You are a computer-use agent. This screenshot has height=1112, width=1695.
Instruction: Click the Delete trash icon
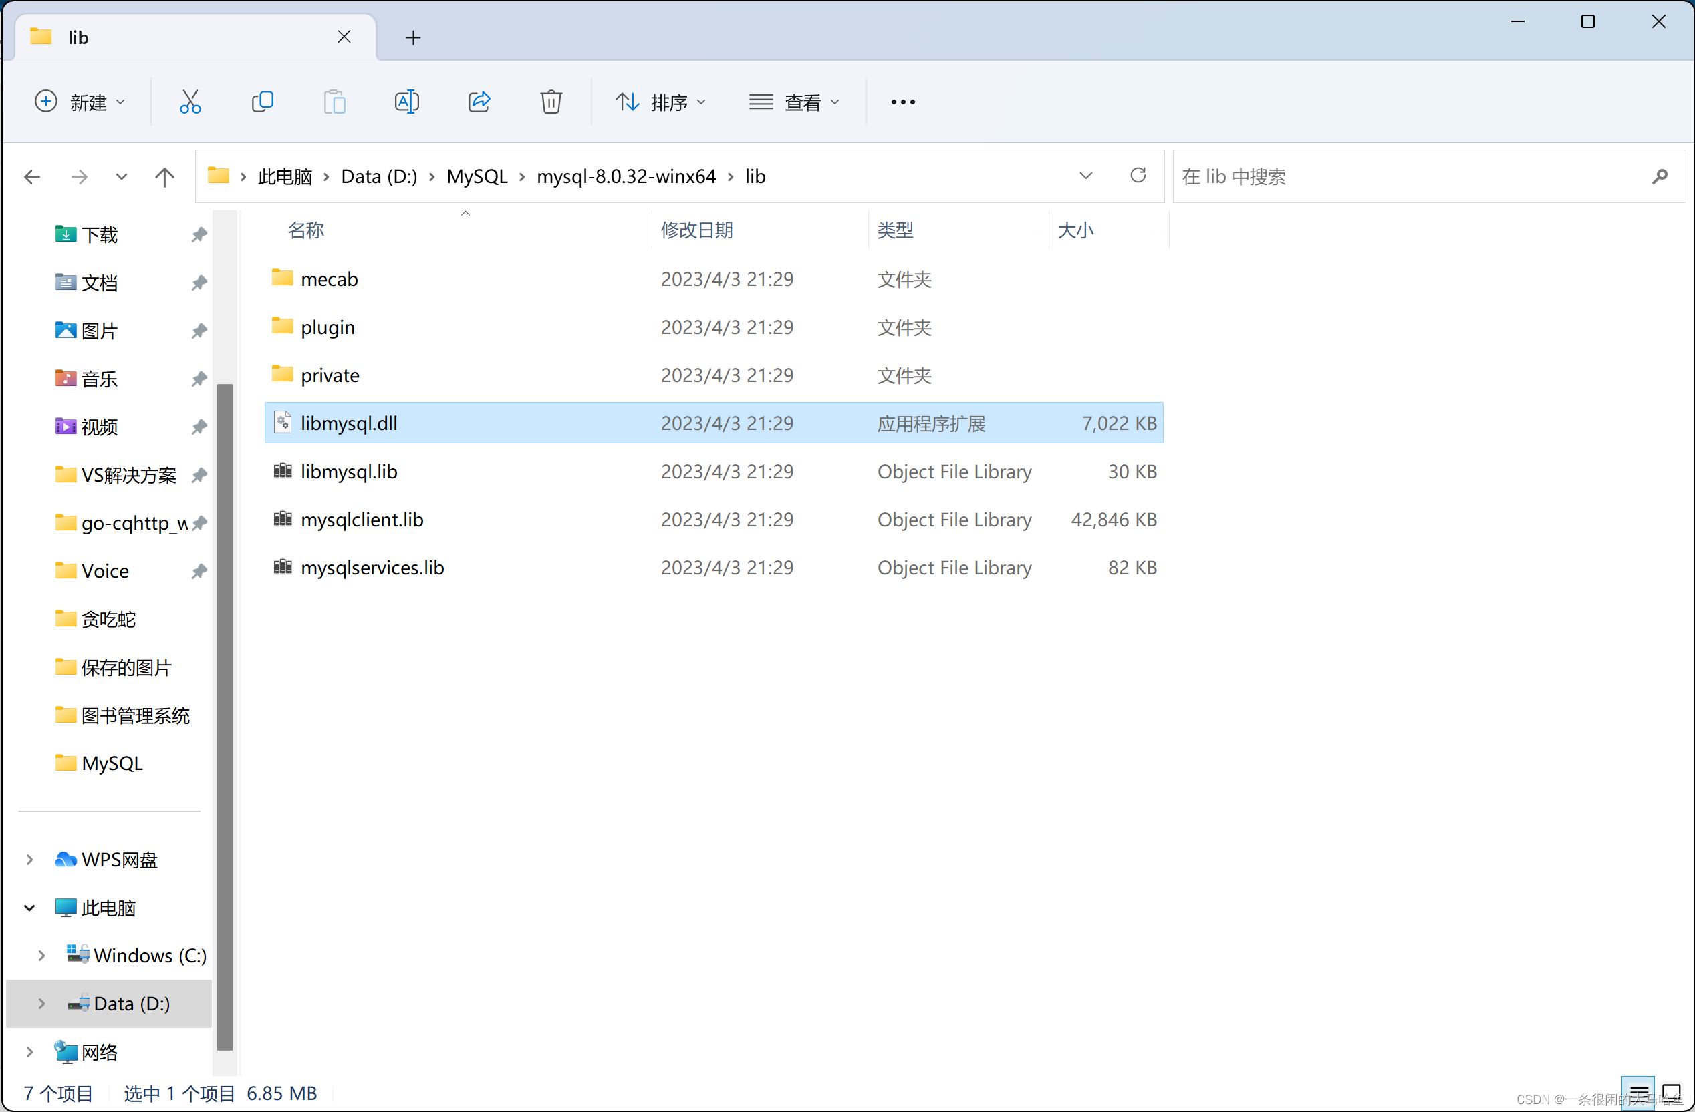[x=551, y=102]
